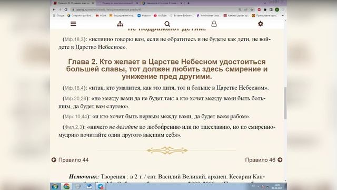Open the third taskbar application icon
Viewport: 337px width, 190px height.
[x=78, y=186]
